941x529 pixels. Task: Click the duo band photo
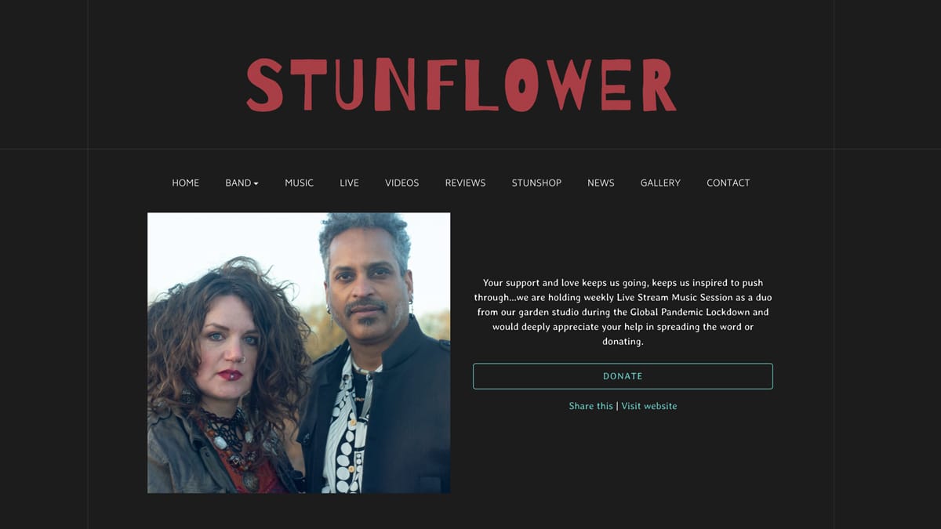click(299, 353)
